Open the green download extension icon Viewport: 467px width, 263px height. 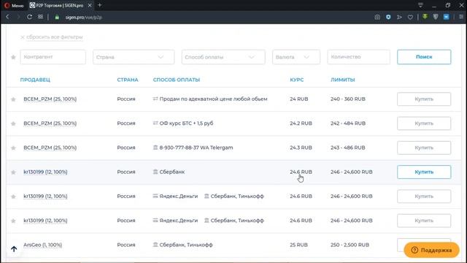(425, 17)
